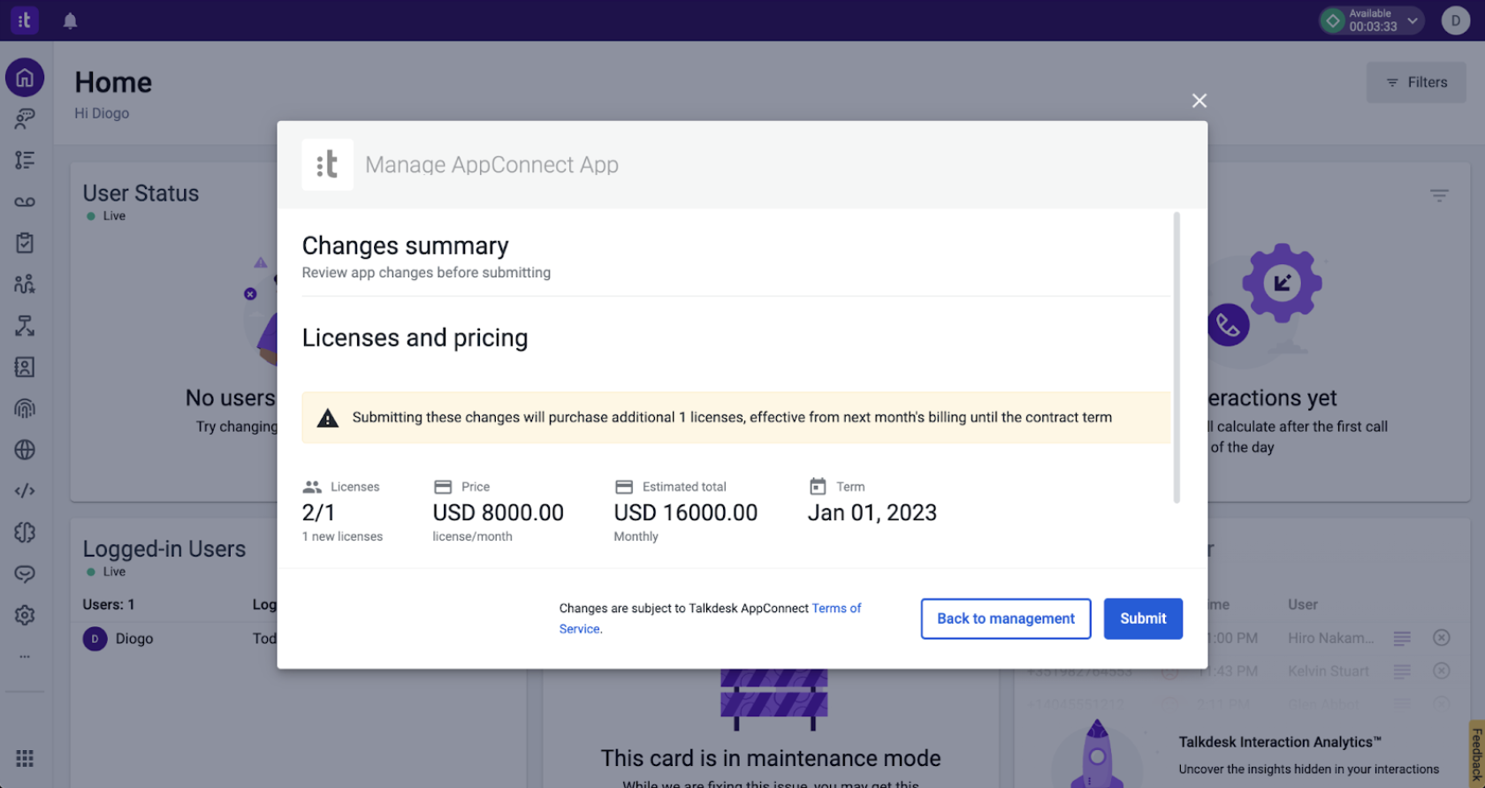Screen dimensions: 1485x788
Task: Open the clipboard checklist sidebar icon
Action: point(25,243)
